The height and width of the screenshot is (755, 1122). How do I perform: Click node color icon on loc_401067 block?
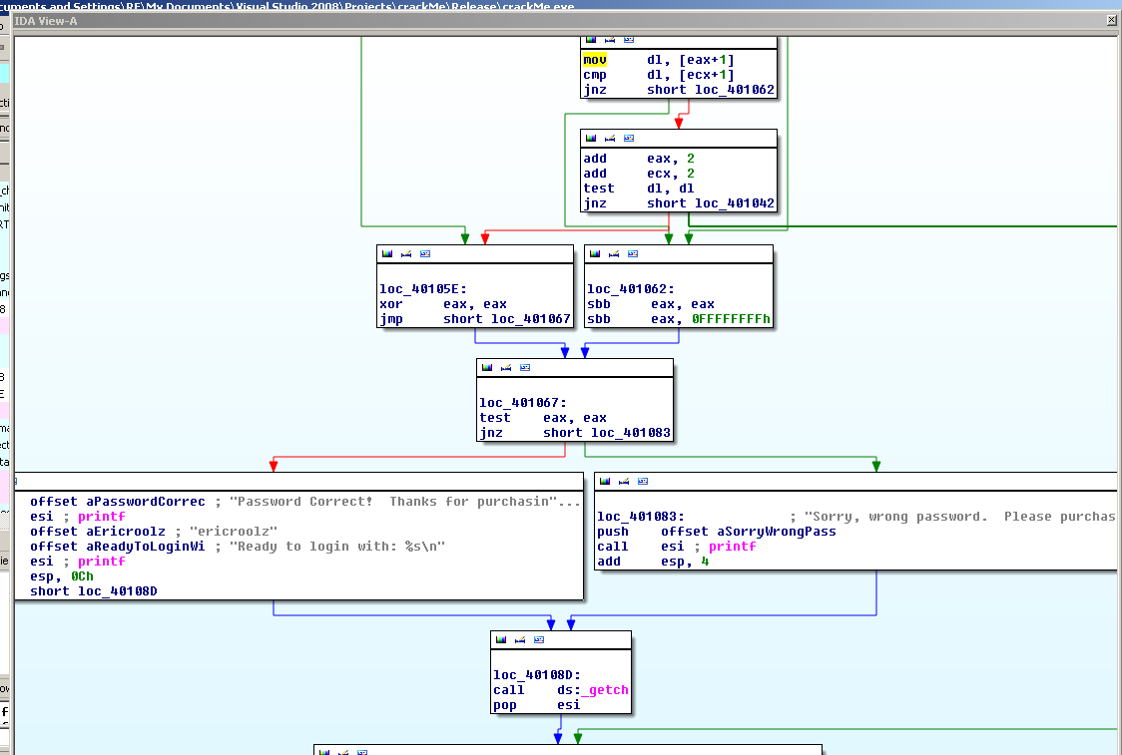point(486,367)
